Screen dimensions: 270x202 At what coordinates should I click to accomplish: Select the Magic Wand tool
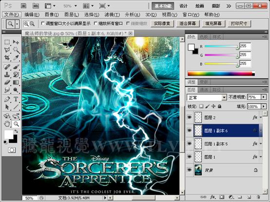click(16, 50)
